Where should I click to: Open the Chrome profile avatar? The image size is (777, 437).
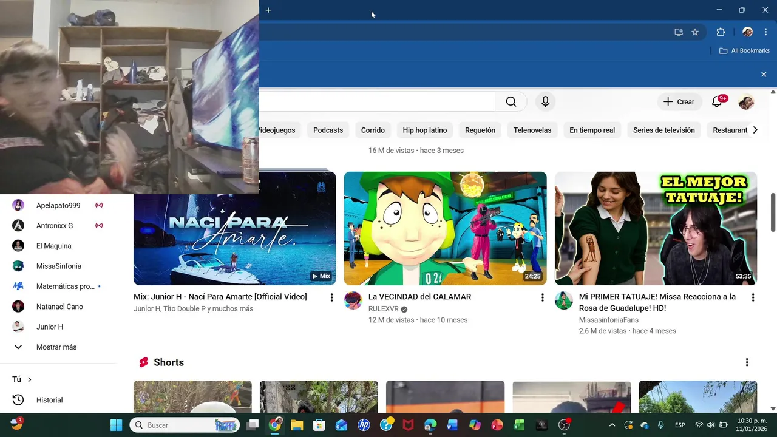click(747, 32)
